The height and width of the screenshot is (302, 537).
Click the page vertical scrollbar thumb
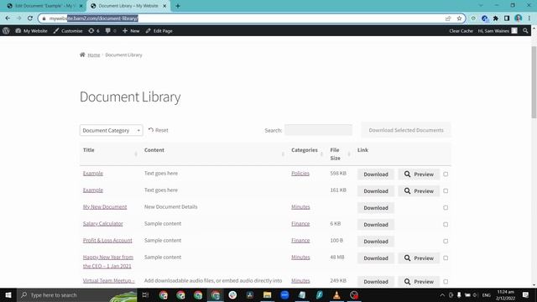pyautogui.click(x=534, y=82)
